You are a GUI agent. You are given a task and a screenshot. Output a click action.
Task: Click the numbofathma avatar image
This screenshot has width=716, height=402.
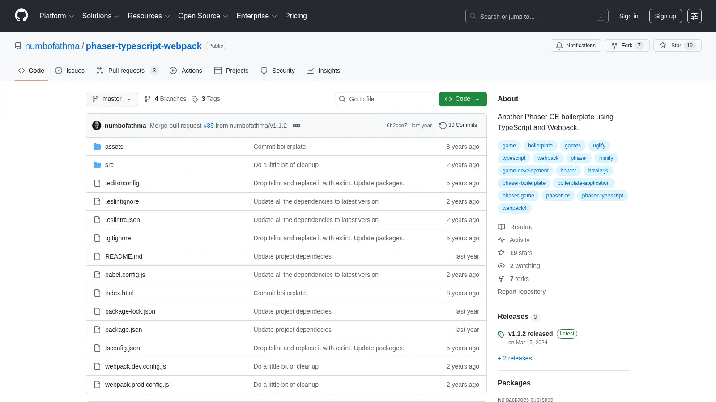click(97, 126)
